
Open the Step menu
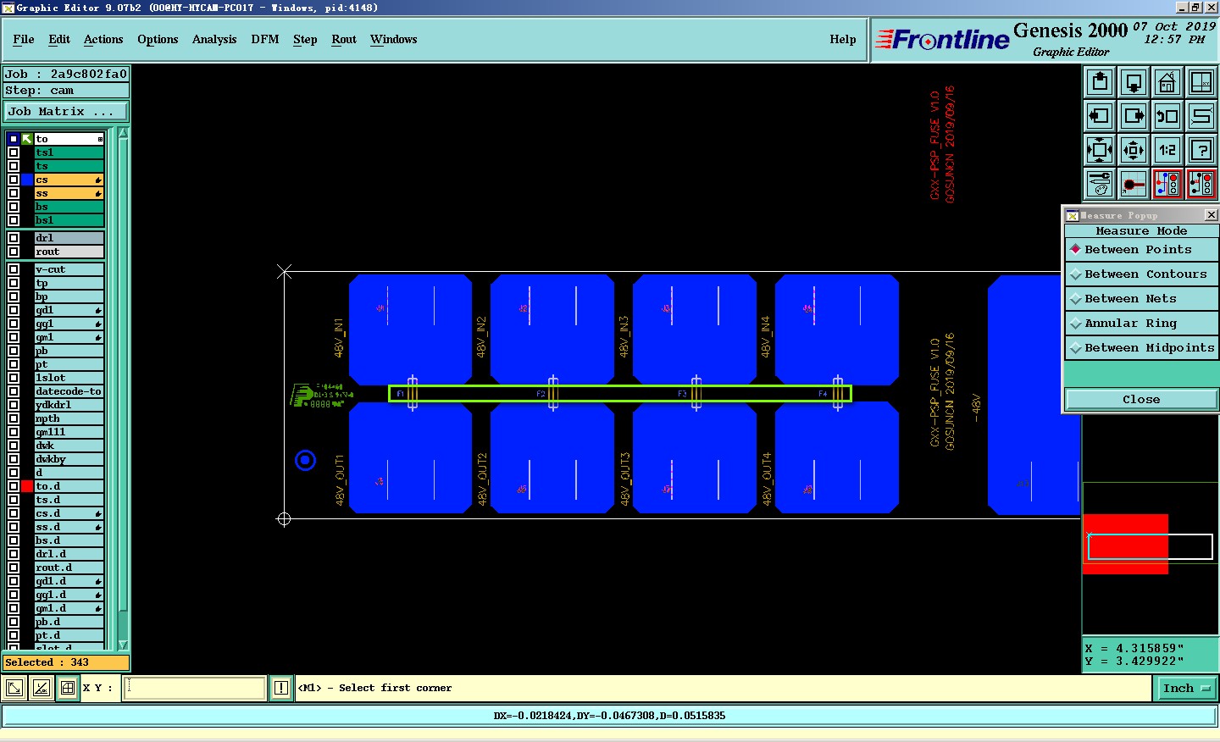(x=305, y=40)
